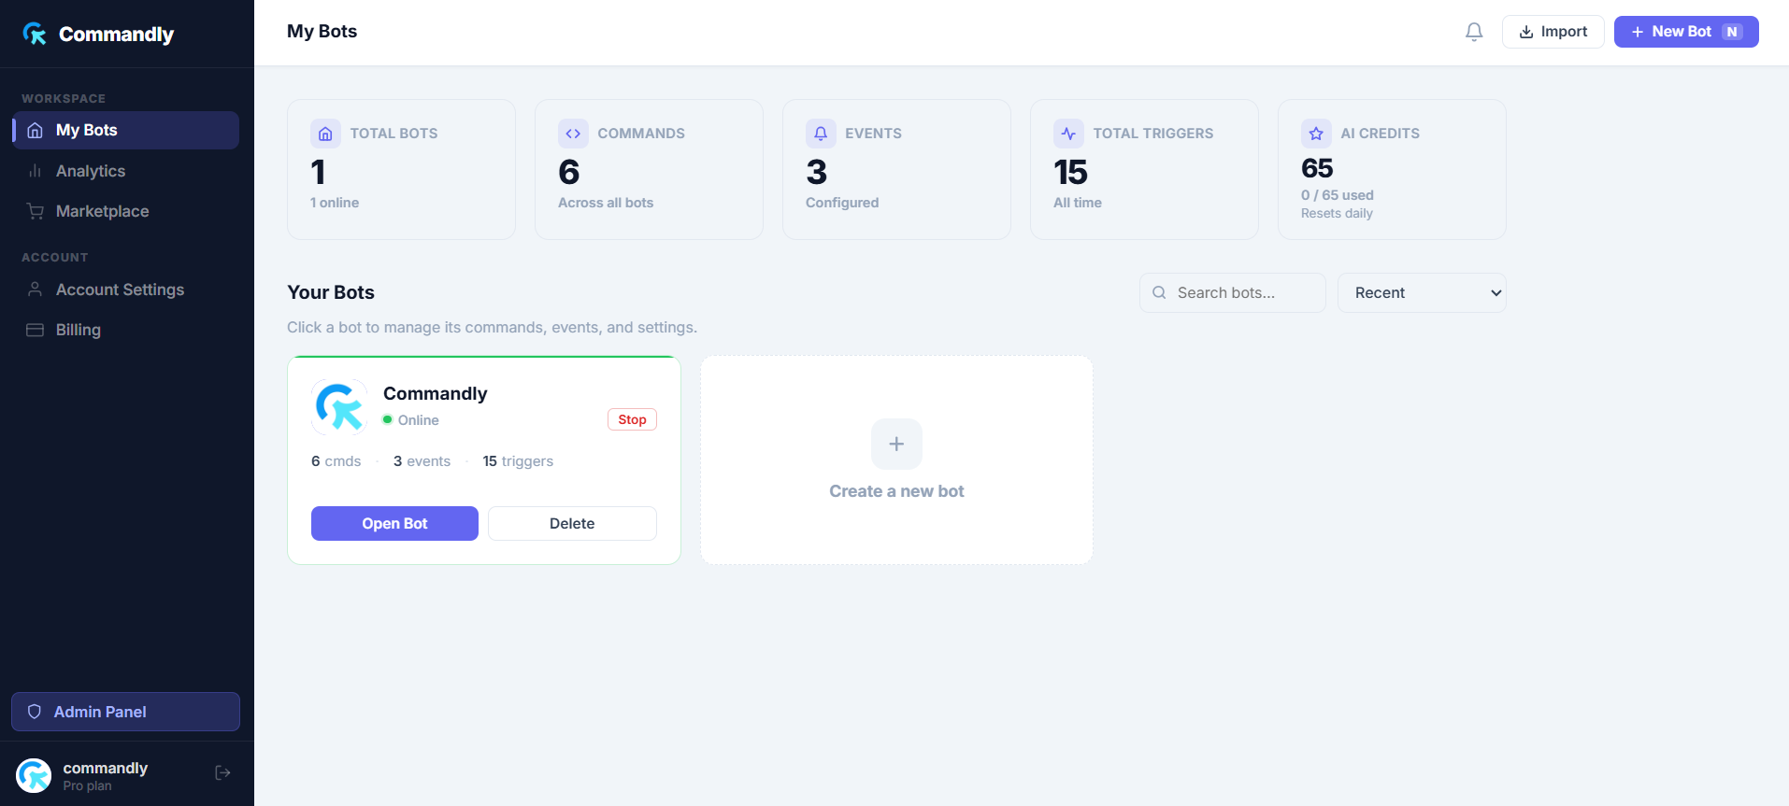Click the logout icon beside the commandly profile
The image size is (1789, 806).
coord(222,772)
